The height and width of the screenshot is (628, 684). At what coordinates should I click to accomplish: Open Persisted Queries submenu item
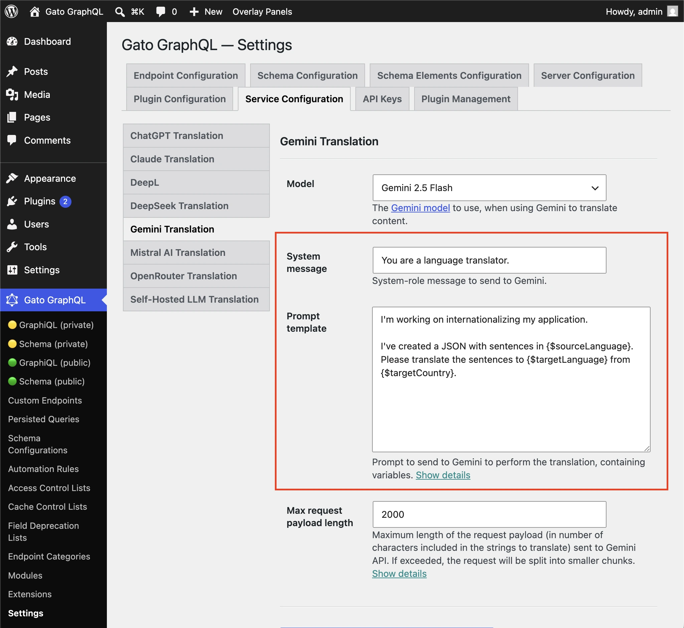43,419
